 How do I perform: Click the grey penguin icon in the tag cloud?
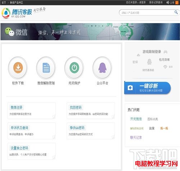point(149,62)
